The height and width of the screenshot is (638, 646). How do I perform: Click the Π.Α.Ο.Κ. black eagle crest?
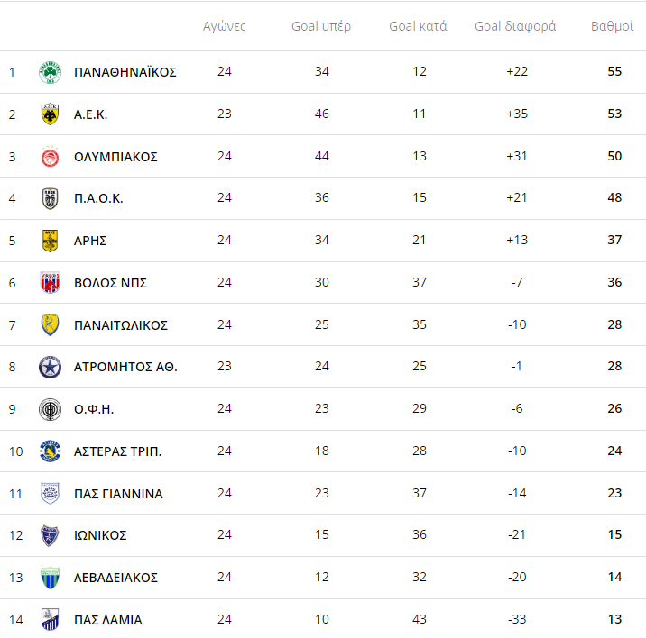(x=50, y=198)
